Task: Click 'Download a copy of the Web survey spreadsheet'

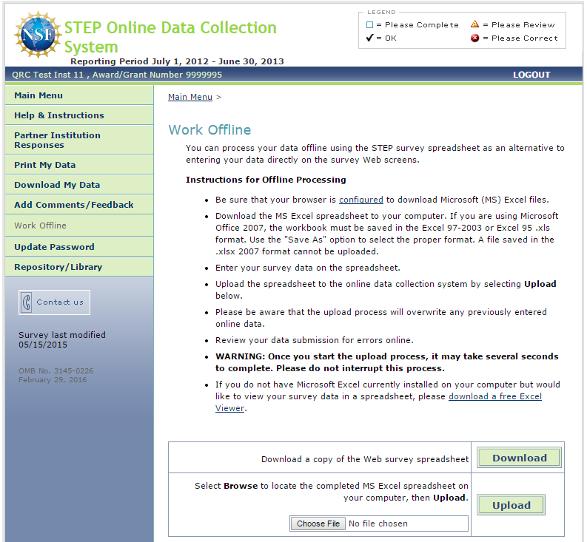Action: click(365, 459)
